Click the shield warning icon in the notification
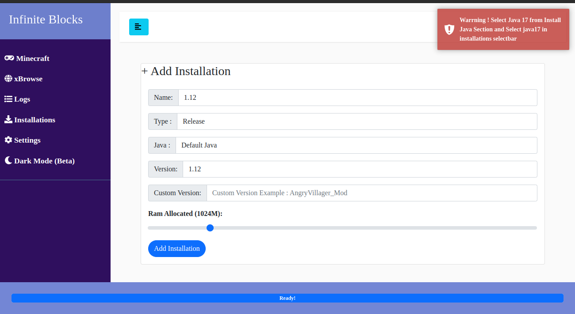This screenshot has width=575, height=314. pos(449,30)
